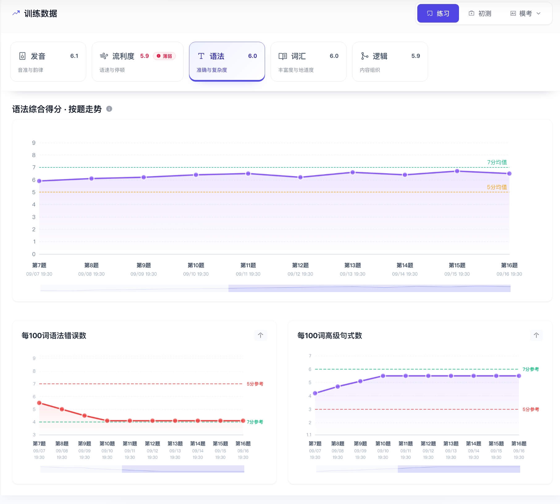Switch to the 初测 mode
The image size is (560, 504).
(480, 13)
